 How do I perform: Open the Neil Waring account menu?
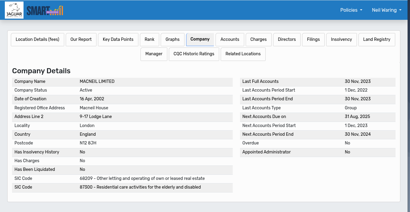(386, 10)
